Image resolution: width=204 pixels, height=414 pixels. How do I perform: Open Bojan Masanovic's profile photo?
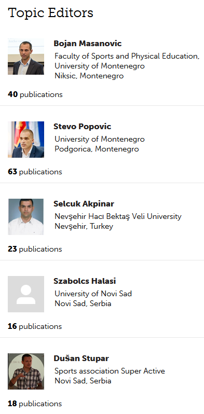coord(26,57)
